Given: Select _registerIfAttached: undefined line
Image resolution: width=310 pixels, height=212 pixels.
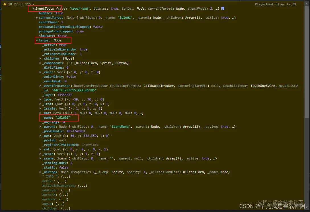Looking at the screenshot, I should (x=70, y=145).
